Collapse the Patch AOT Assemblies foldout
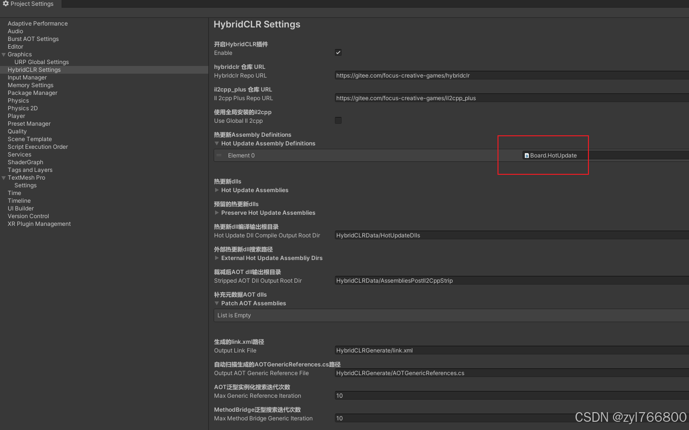689x430 pixels. [217, 303]
